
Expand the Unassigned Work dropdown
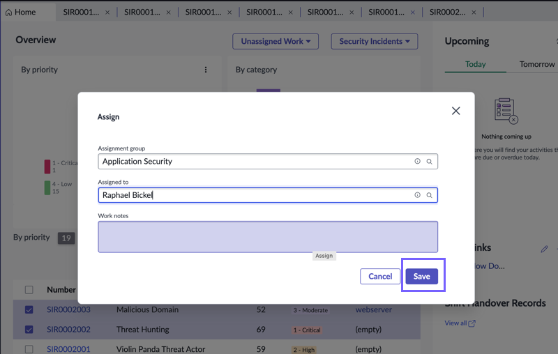click(276, 41)
